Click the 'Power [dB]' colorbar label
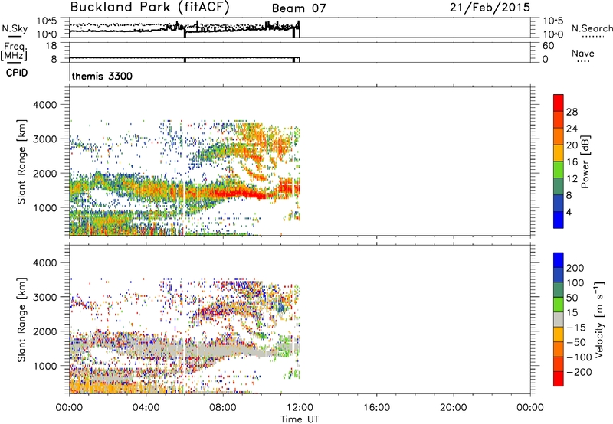Viewport: 613px width, 424px height. pos(585,161)
